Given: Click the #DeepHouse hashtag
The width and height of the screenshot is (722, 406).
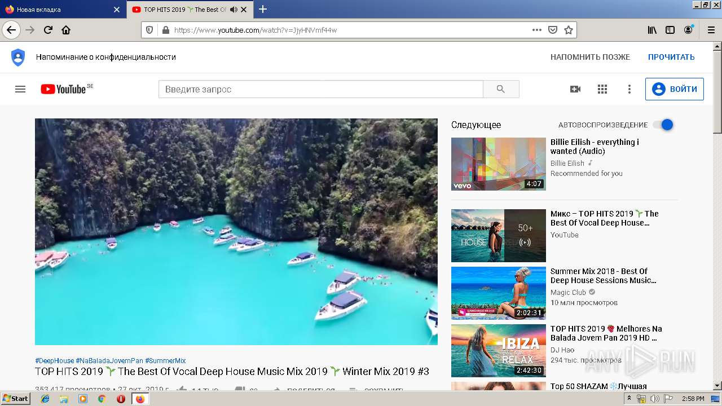Looking at the screenshot, I should pyautogui.click(x=54, y=360).
